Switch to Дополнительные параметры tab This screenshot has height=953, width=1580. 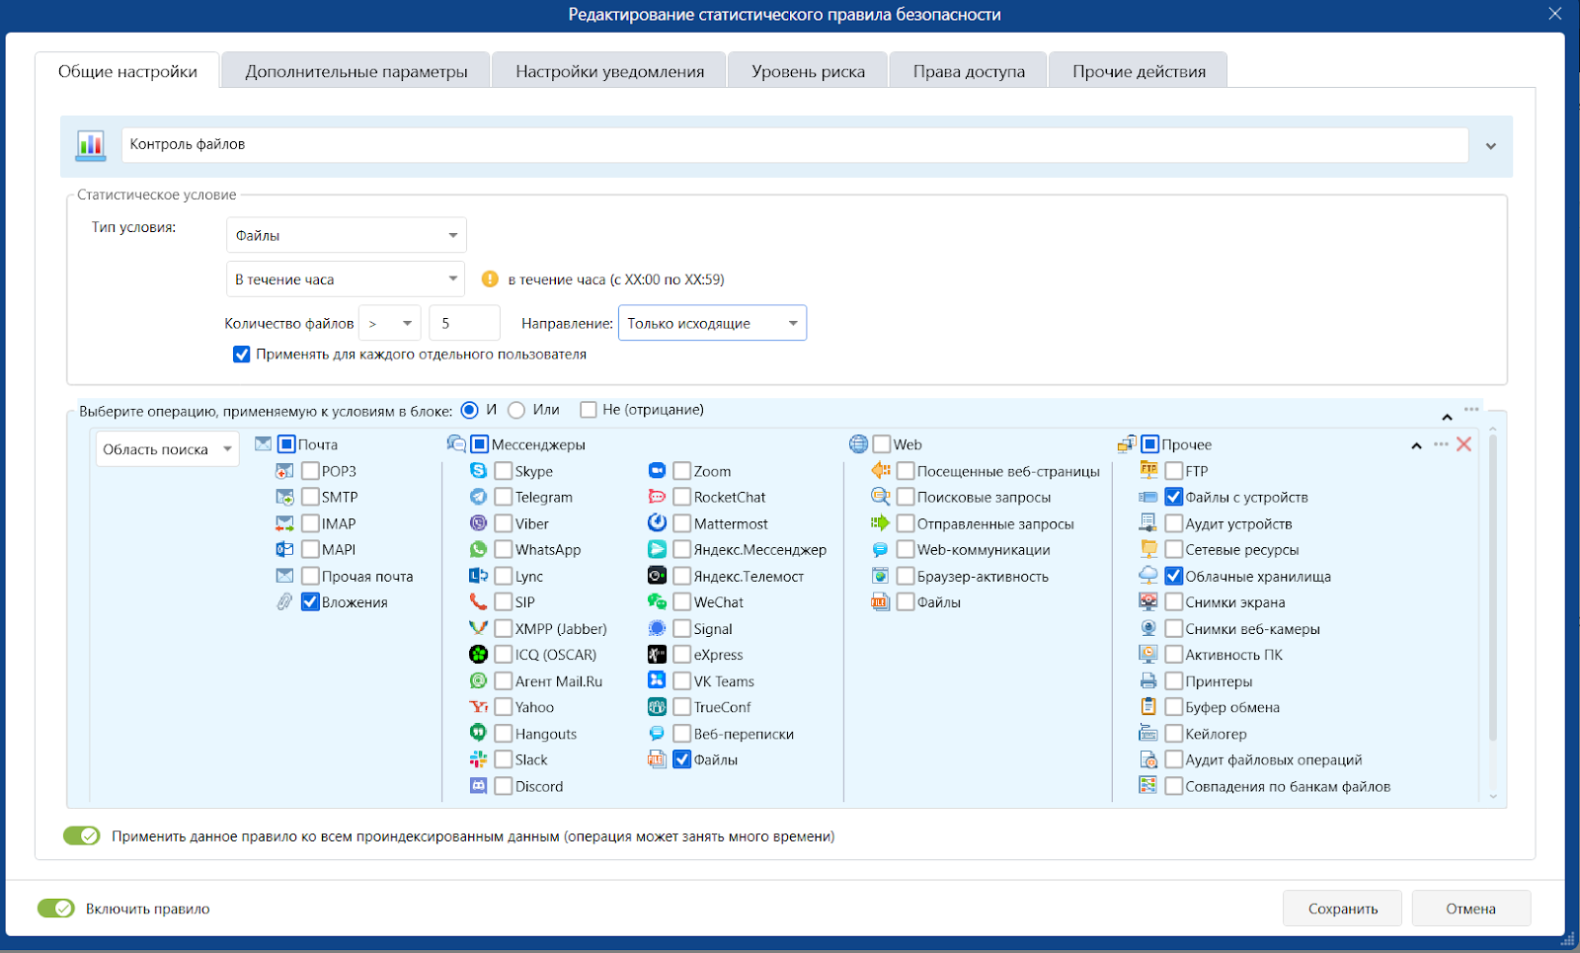point(356,71)
